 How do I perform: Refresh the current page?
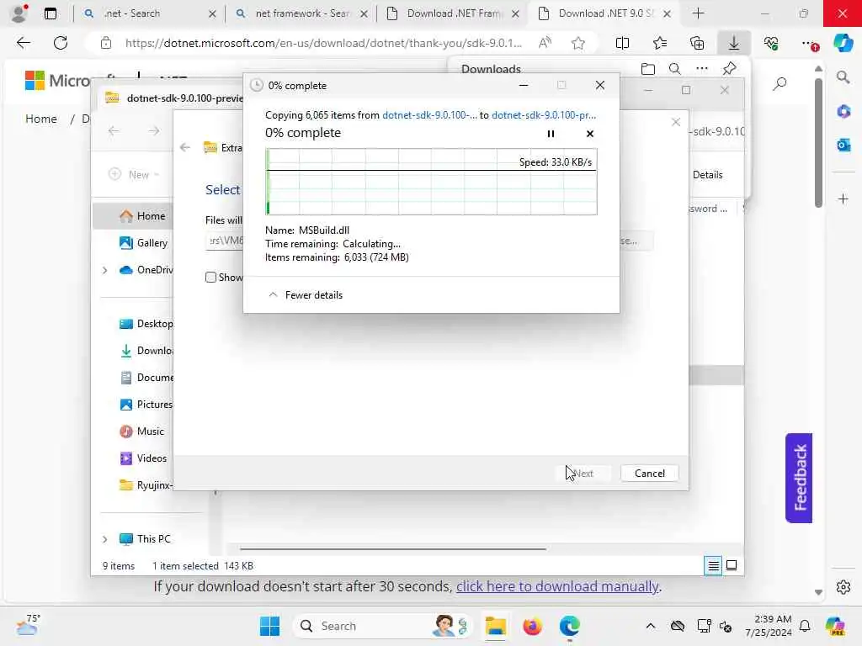(61, 43)
